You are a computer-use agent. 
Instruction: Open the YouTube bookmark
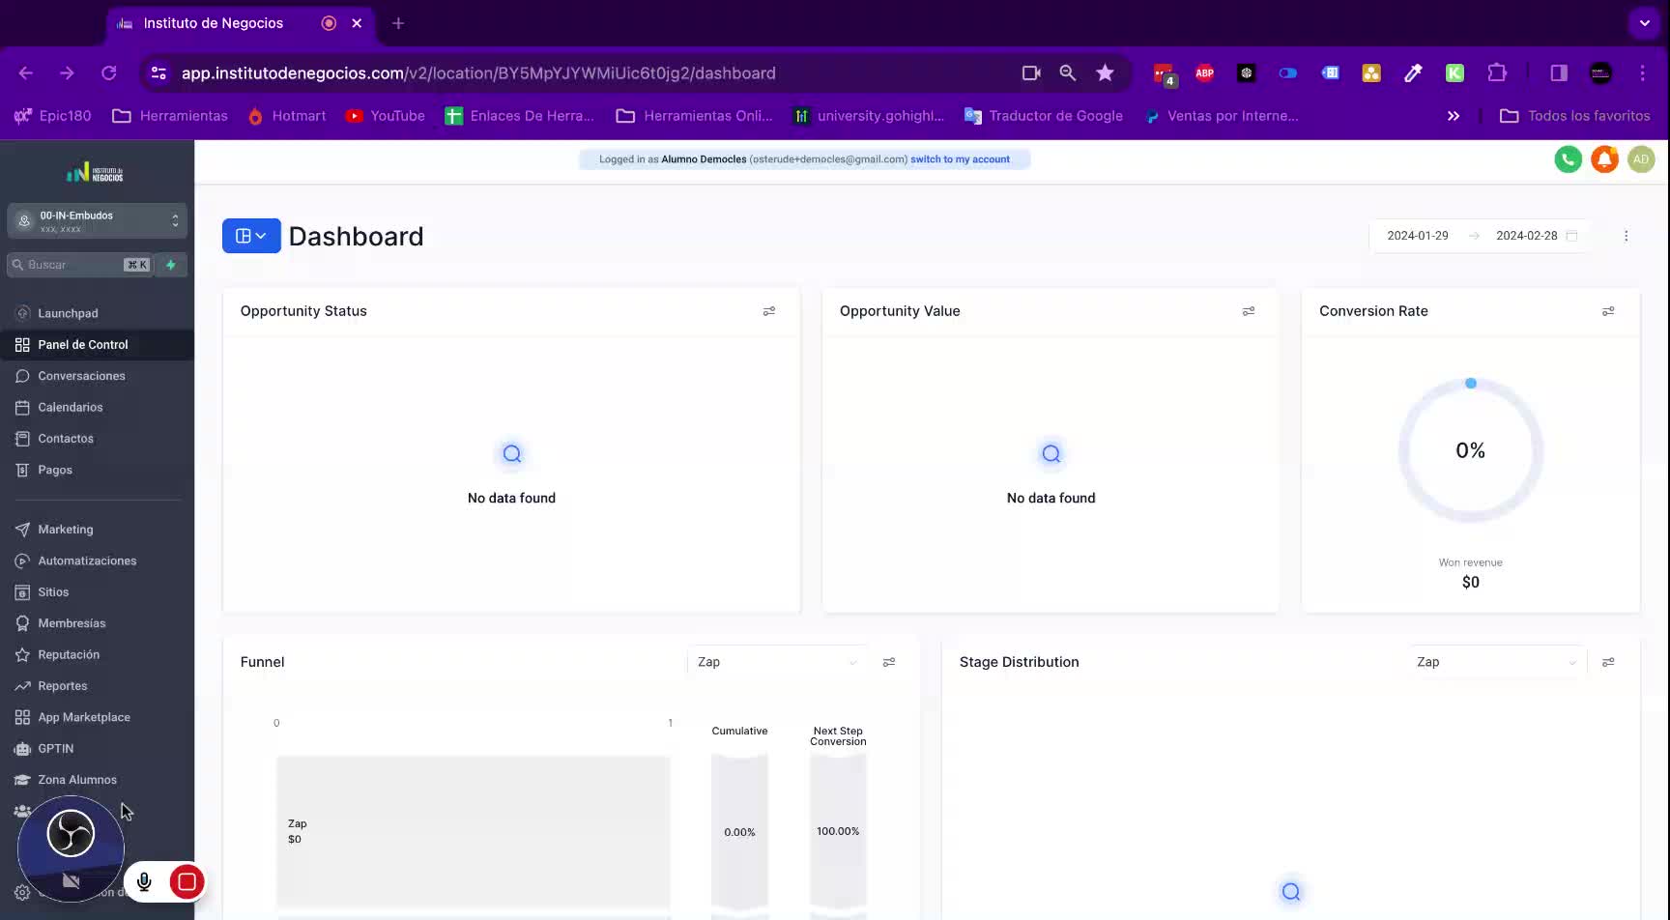[386, 116]
